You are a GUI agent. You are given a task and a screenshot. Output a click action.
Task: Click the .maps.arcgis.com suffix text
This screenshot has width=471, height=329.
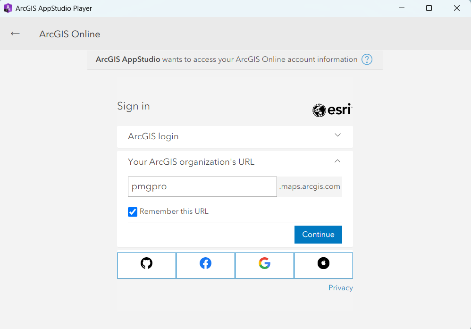pyautogui.click(x=310, y=186)
